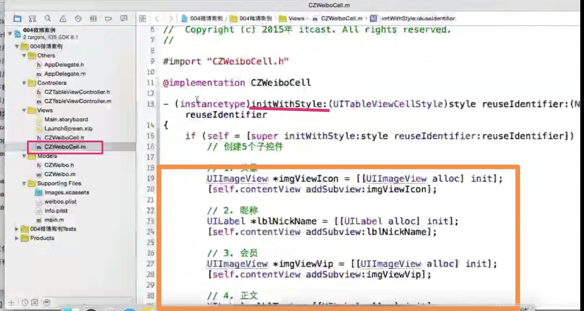
Task: Open initWithStyle:reuseIdentifier: method jump menu
Action: pos(413,19)
